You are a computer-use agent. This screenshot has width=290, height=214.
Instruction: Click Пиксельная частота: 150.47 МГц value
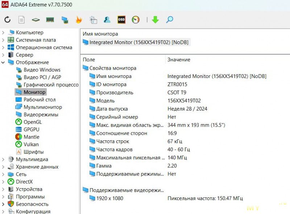[205, 198]
